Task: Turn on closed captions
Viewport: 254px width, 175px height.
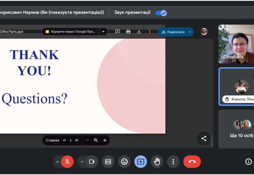Action: tap(108, 162)
